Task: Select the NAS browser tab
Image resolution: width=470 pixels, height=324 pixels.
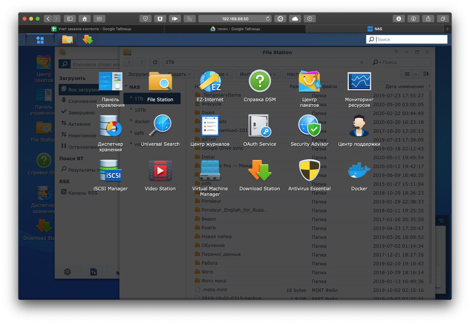Action: 375,29
